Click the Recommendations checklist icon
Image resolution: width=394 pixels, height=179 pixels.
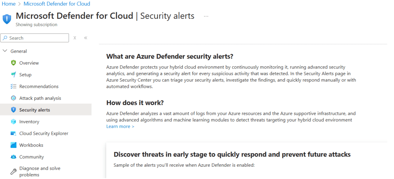coord(13,87)
